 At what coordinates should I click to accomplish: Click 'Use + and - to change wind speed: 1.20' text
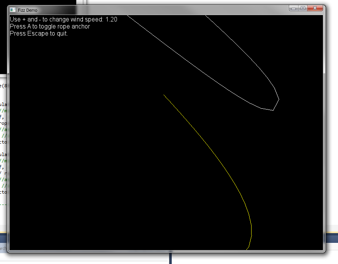pos(63,20)
